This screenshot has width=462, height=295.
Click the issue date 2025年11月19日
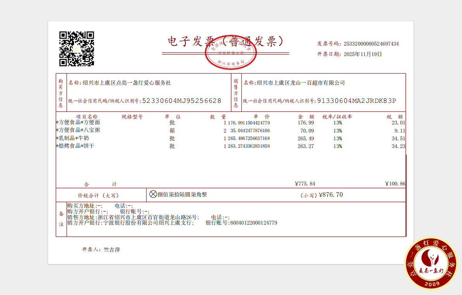363,55
